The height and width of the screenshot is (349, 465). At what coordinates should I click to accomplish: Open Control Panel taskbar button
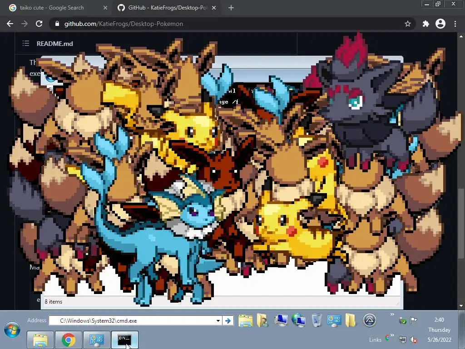pos(97,340)
